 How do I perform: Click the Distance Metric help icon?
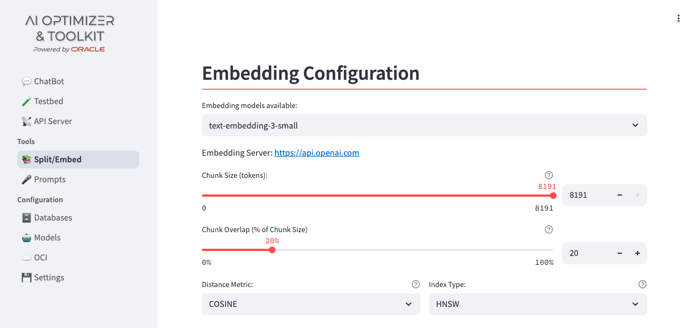coord(416,284)
